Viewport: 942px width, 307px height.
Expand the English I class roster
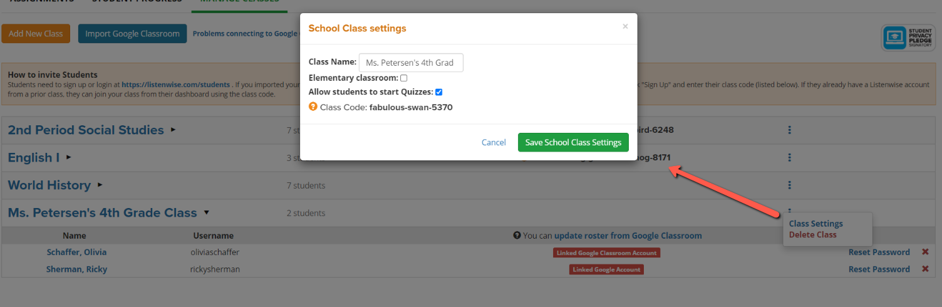[x=69, y=157]
